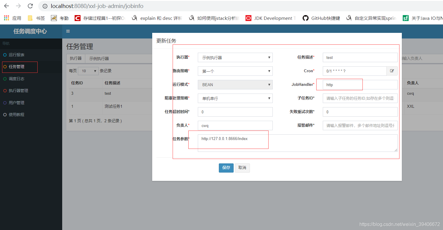The height and width of the screenshot is (230, 443).
Task: Click the Cron expression edit icon button
Action: tap(392, 71)
